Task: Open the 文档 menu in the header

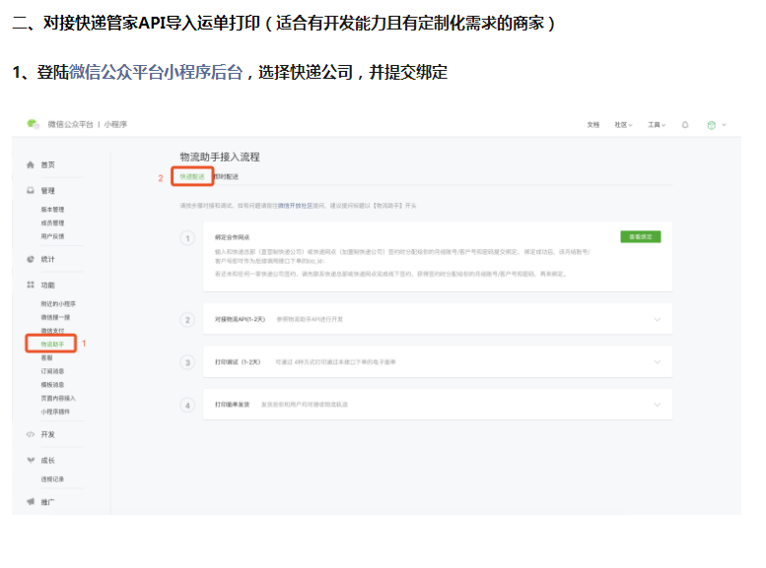Action: pyautogui.click(x=593, y=125)
